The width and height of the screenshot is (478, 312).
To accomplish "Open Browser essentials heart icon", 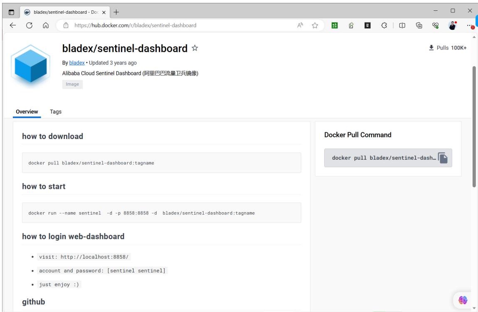I will point(436,25).
